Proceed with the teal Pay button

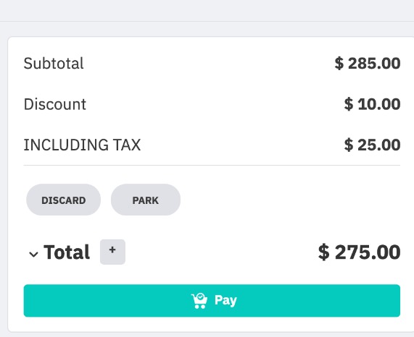212,301
